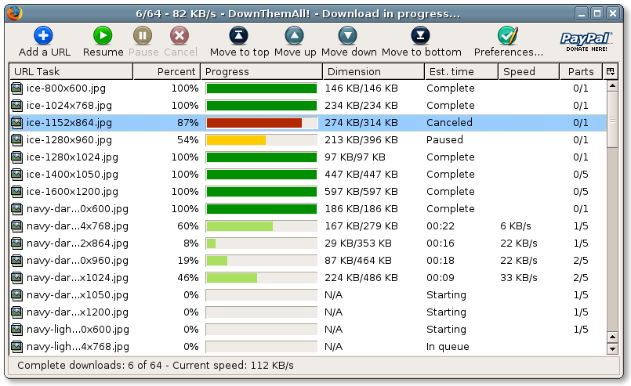Click progress bar of ice-1152x864.jpg

click(261, 123)
